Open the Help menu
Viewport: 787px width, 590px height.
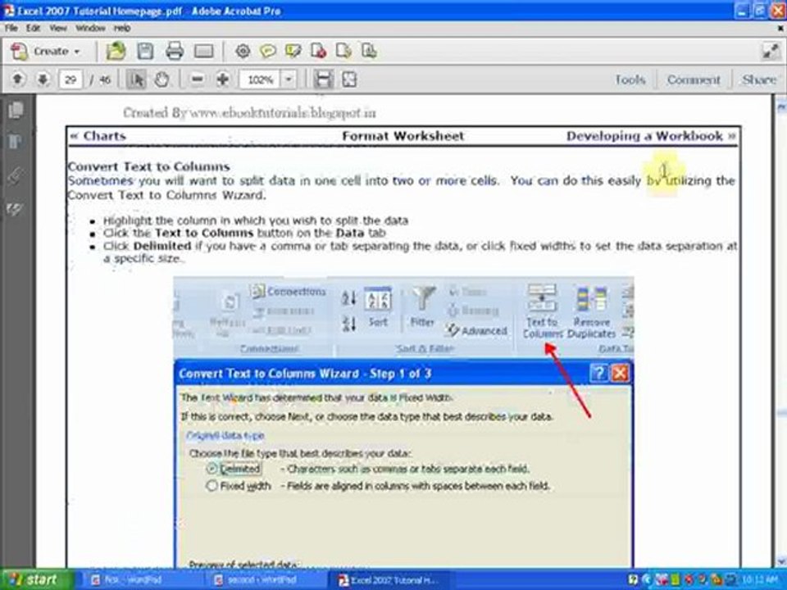(122, 28)
